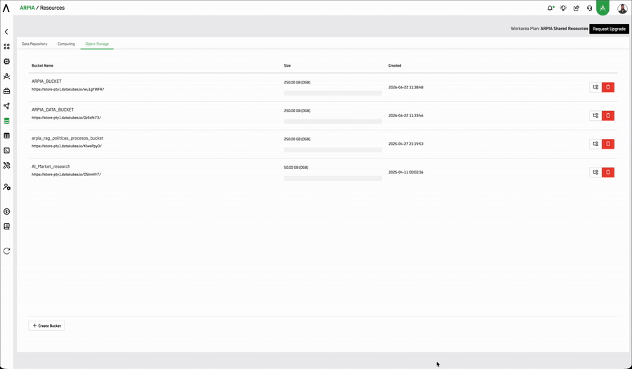Open access keys for arpia_rag_politicas_procesos_bucket row
The width and height of the screenshot is (632, 369).
click(595, 144)
